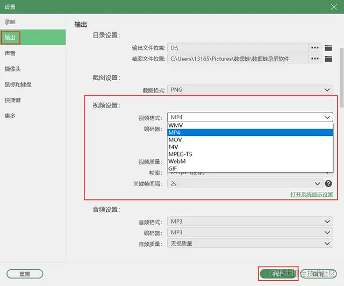The image size is (344, 286).
Task: Click the output file location path field D:\
Action: 238,48
